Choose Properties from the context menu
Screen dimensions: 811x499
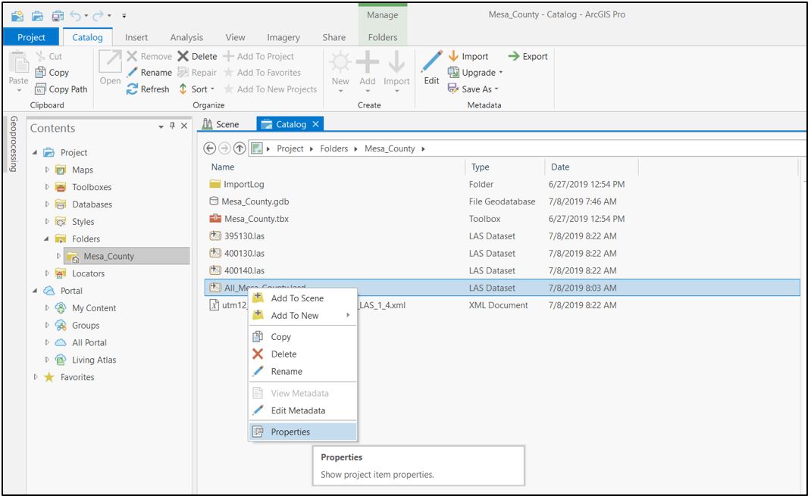click(290, 432)
